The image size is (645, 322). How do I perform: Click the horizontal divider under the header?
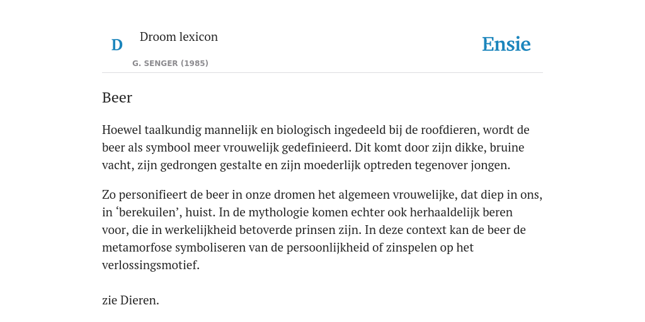click(322, 73)
